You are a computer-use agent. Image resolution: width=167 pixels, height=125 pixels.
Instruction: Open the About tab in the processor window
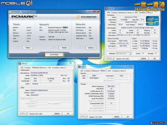[149, 12]
